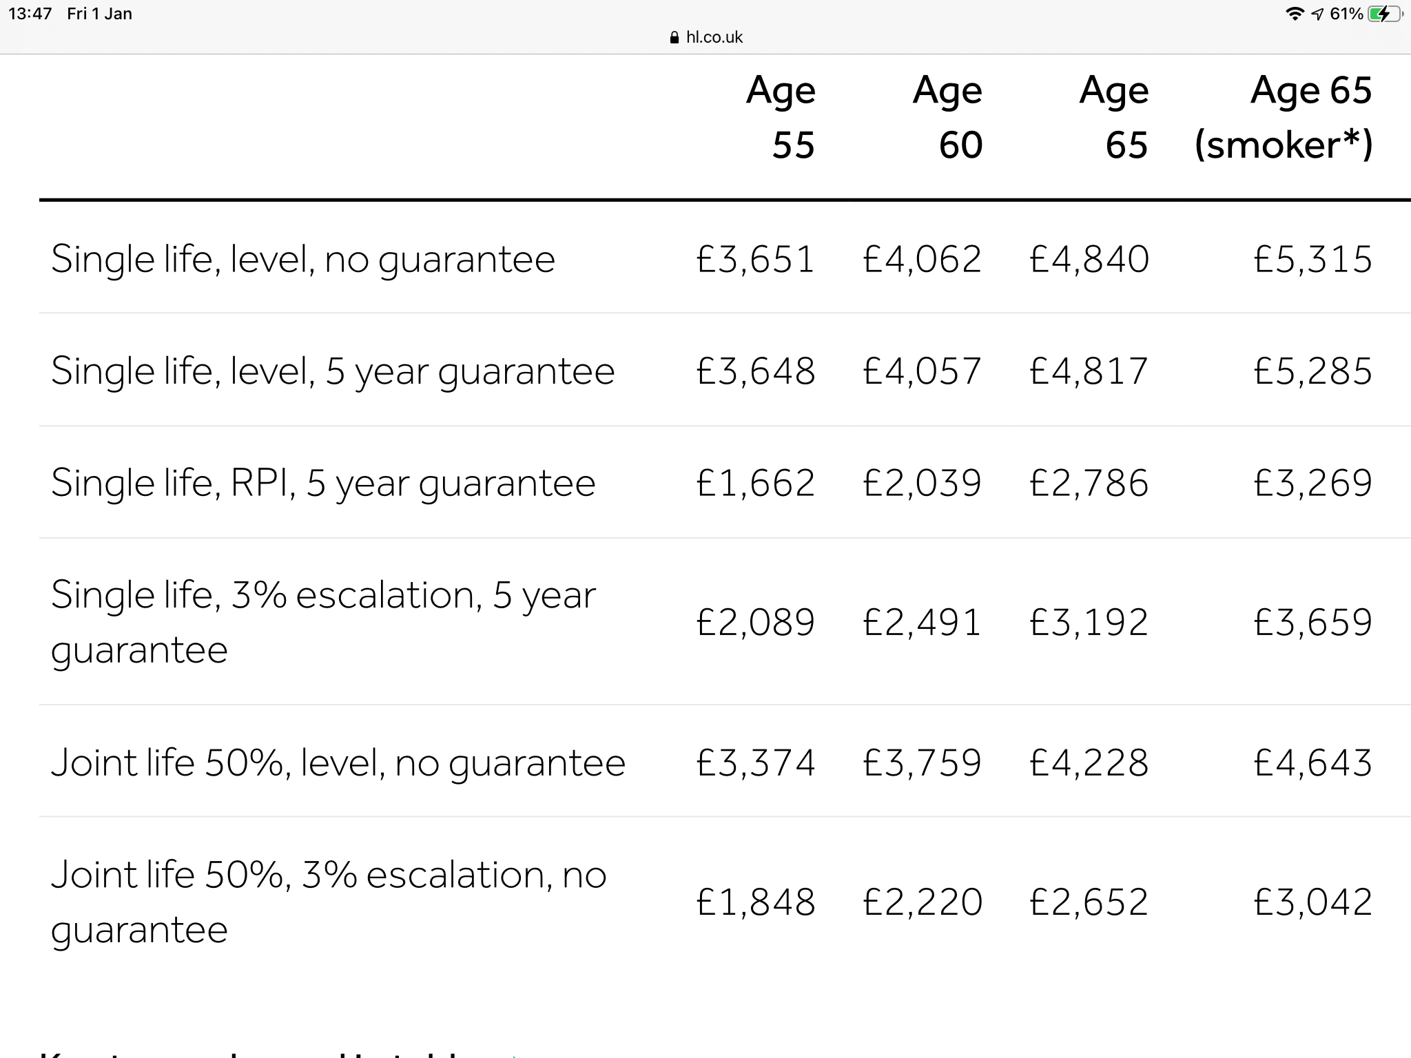This screenshot has width=1411, height=1058.
Task: Tap the hl.co.uk address bar
Action: click(714, 37)
